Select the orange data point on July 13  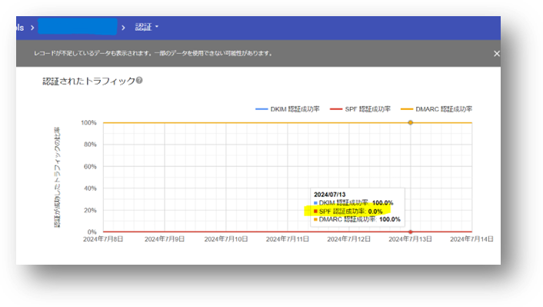click(x=411, y=122)
